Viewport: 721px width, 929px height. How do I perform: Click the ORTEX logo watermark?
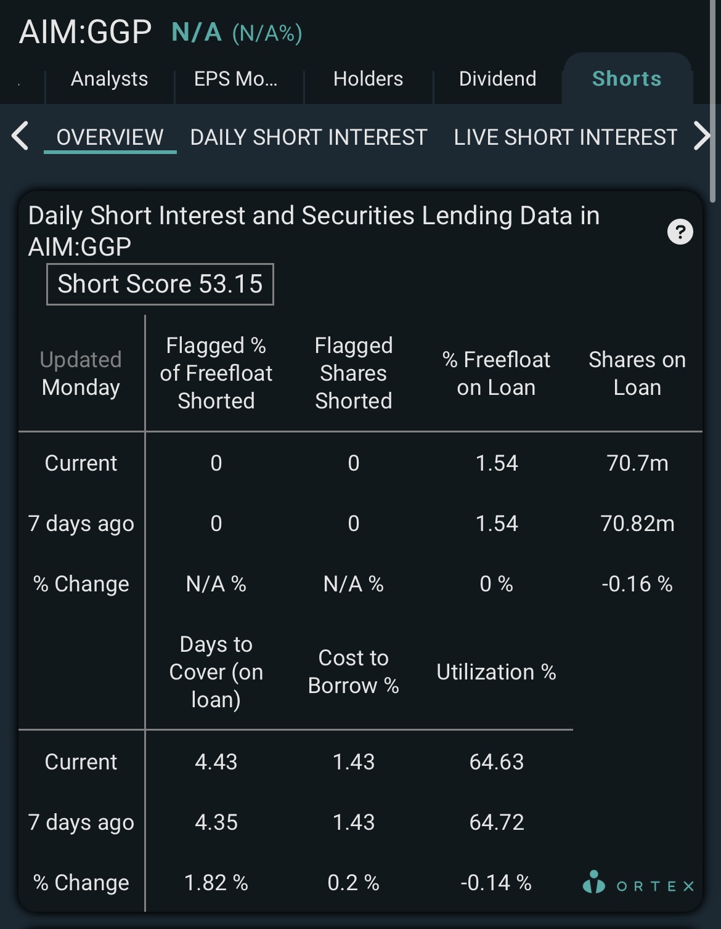638,883
